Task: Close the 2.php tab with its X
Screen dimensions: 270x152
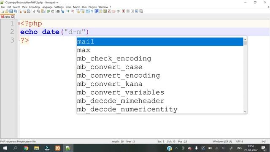Action: point(12,17)
